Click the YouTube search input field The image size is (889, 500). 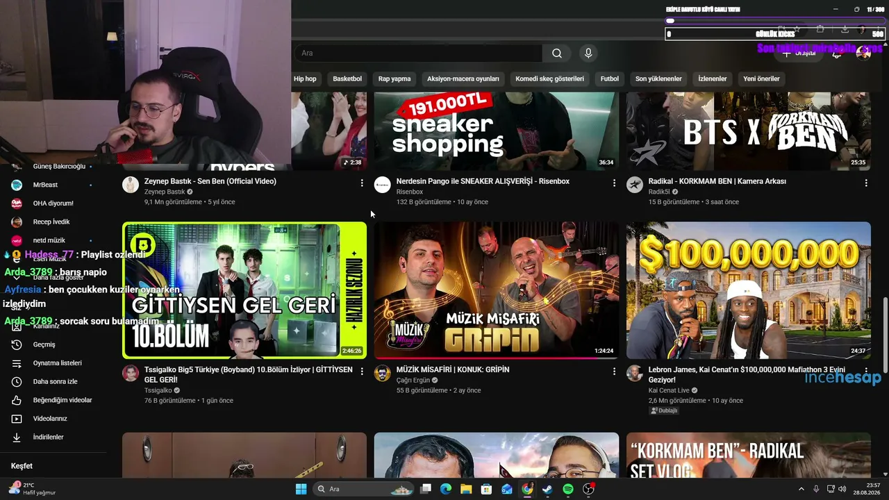[x=418, y=53]
